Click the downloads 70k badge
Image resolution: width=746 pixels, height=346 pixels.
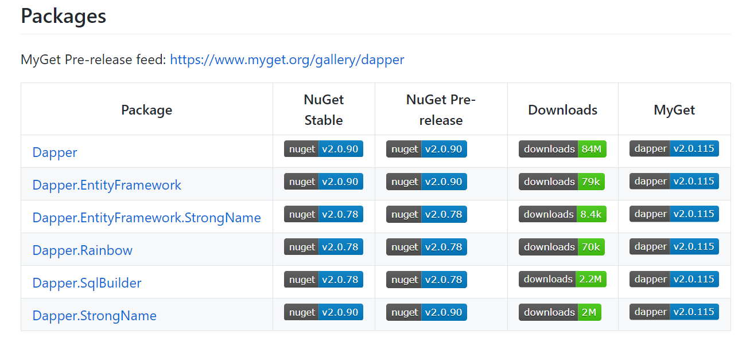click(562, 247)
